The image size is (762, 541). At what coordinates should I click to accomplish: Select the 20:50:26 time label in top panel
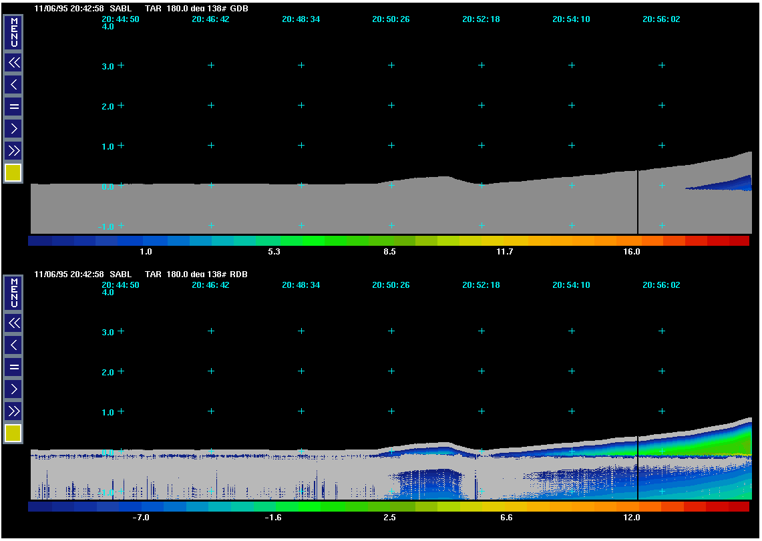[x=391, y=19]
